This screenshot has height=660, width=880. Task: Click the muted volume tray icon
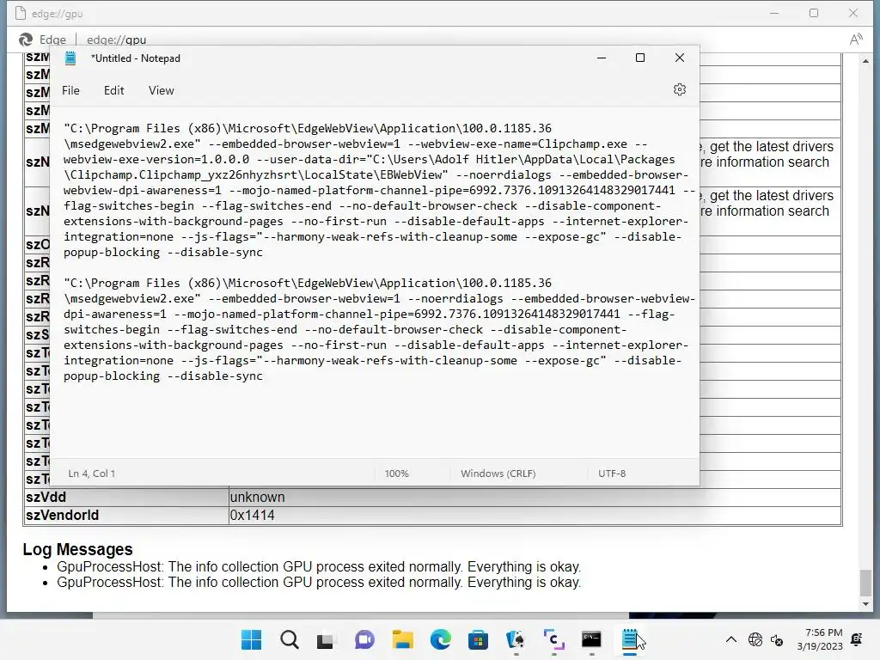(x=777, y=639)
